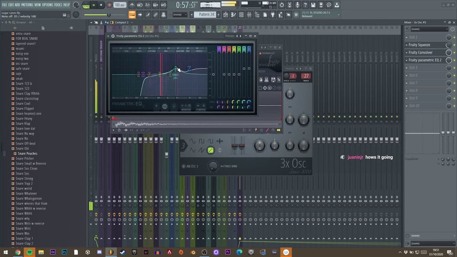Viewport: 457px width, 257px height.
Task: Stop playback with the stop button
Action: pyautogui.click(x=101, y=5)
